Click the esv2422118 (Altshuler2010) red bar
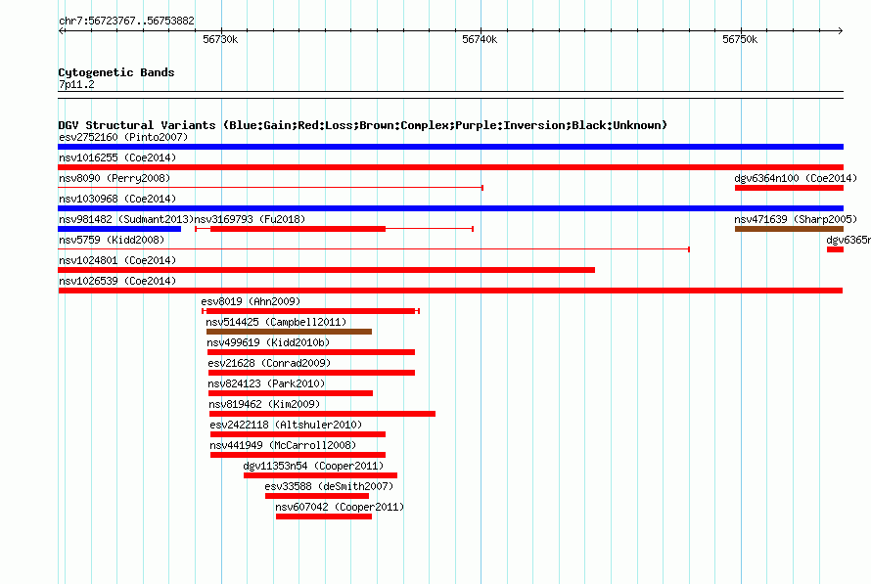Image resolution: width=871 pixels, height=584 pixels. click(298, 434)
